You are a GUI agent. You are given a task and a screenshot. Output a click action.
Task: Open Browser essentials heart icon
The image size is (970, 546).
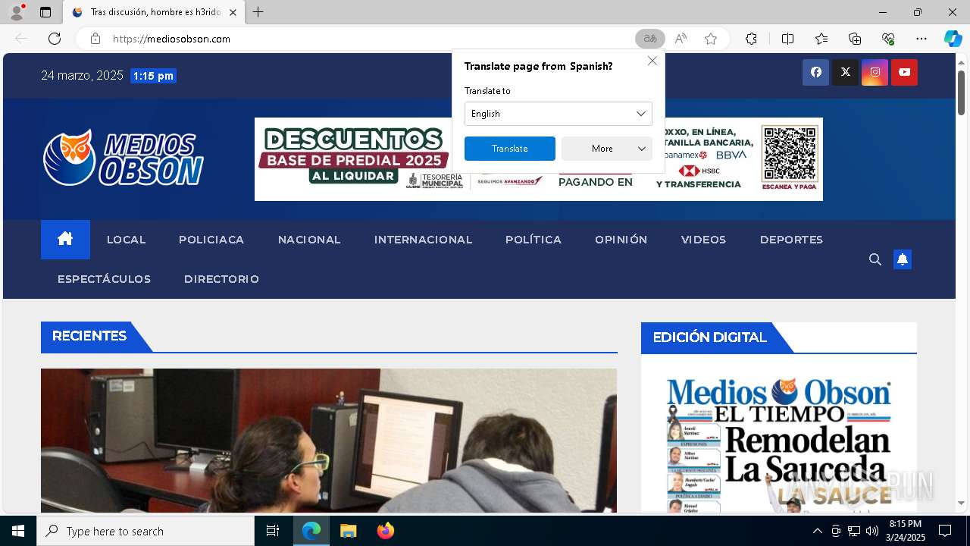pyautogui.click(x=888, y=39)
